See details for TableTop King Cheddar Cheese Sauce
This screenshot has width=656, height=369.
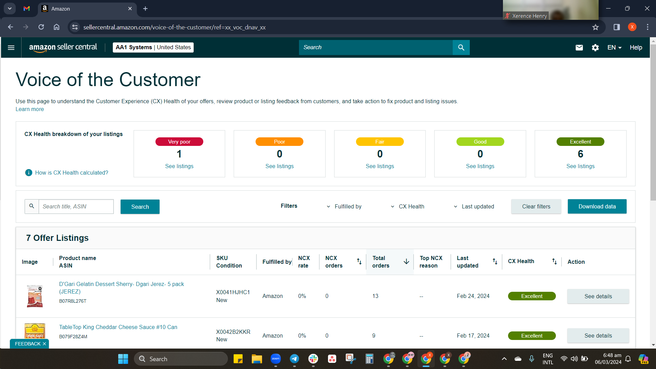click(598, 336)
